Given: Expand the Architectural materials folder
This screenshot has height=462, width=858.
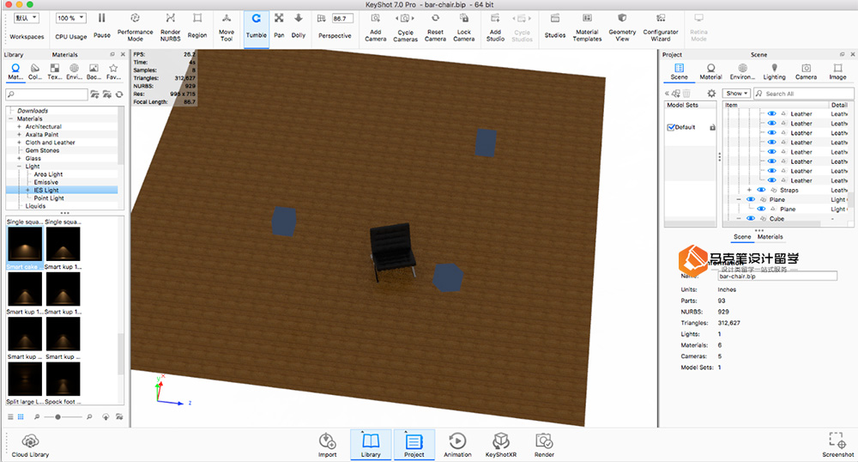Looking at the screenshot, I should (19, 126).
